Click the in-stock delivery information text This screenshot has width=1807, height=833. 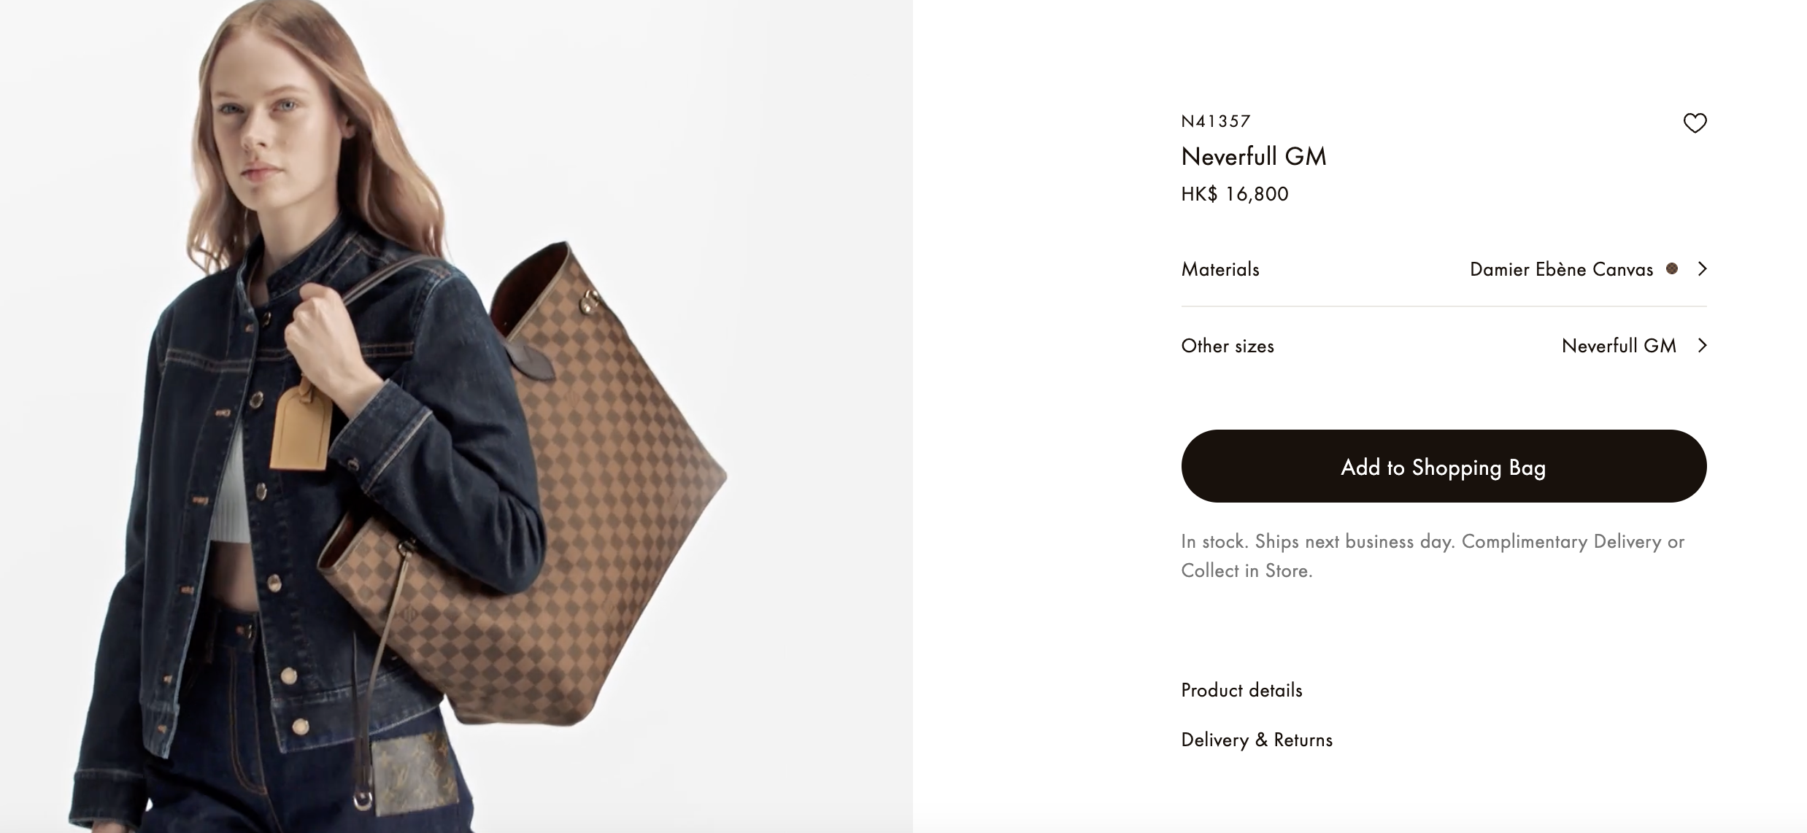click(1433, 556)
